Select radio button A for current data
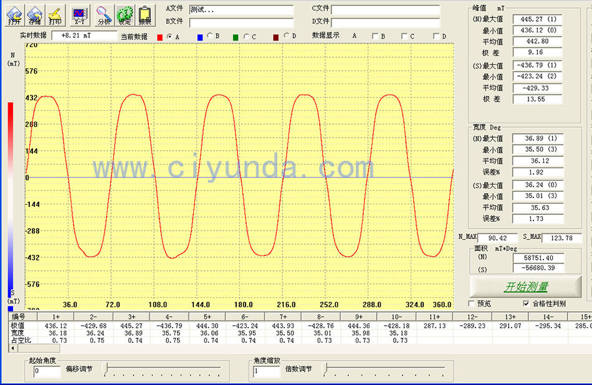Viewport: 592px width, 385px height. 169,36
